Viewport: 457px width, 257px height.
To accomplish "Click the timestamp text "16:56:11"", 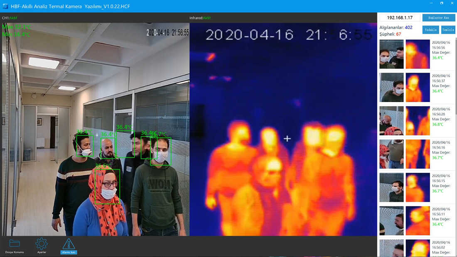I will pos(438,214).
